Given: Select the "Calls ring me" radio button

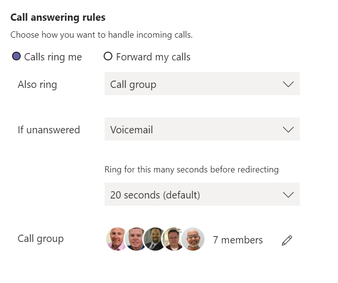Looking at the screenshot, I should point(16,57).
